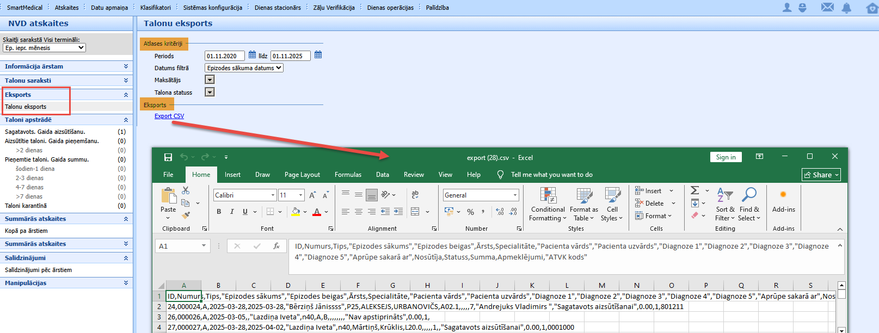This screenshot has width=879, height=333.
Task: Collapse the Talonu apstrāde section
Action: [x=126, y=120]
